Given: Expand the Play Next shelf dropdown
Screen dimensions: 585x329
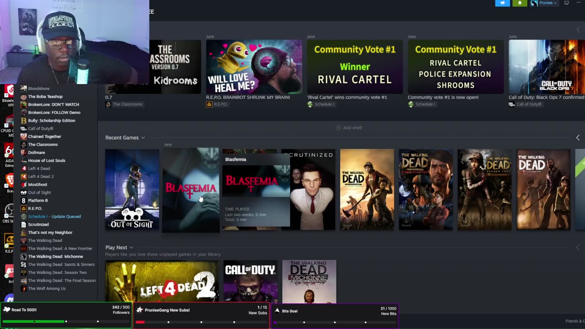Looking at the screenshot, I should 131,247.
